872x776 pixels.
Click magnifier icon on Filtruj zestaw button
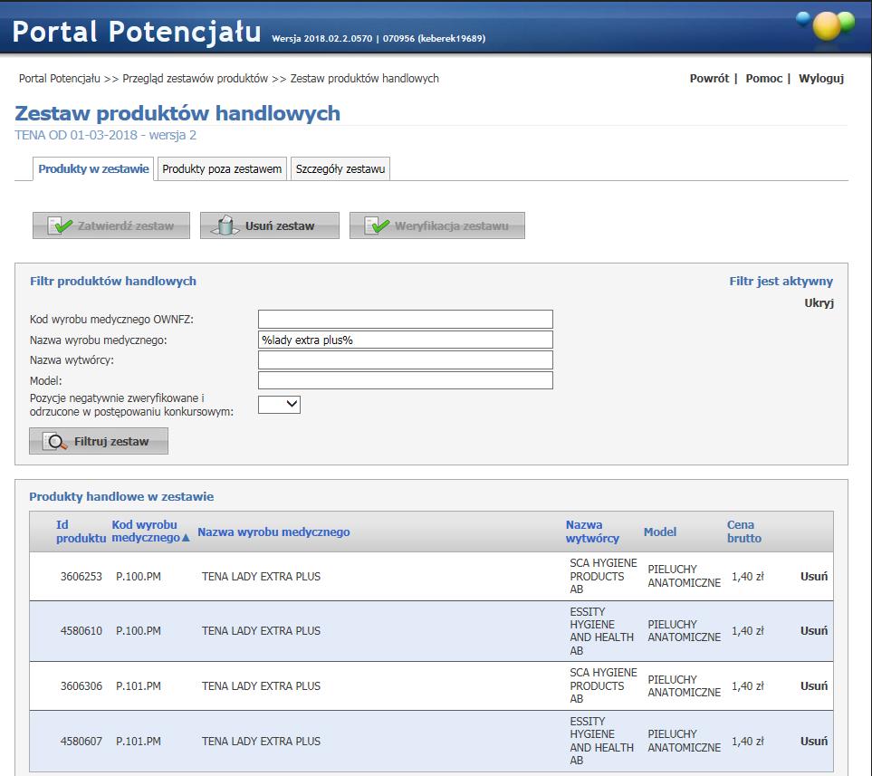[x=55, y=442]
